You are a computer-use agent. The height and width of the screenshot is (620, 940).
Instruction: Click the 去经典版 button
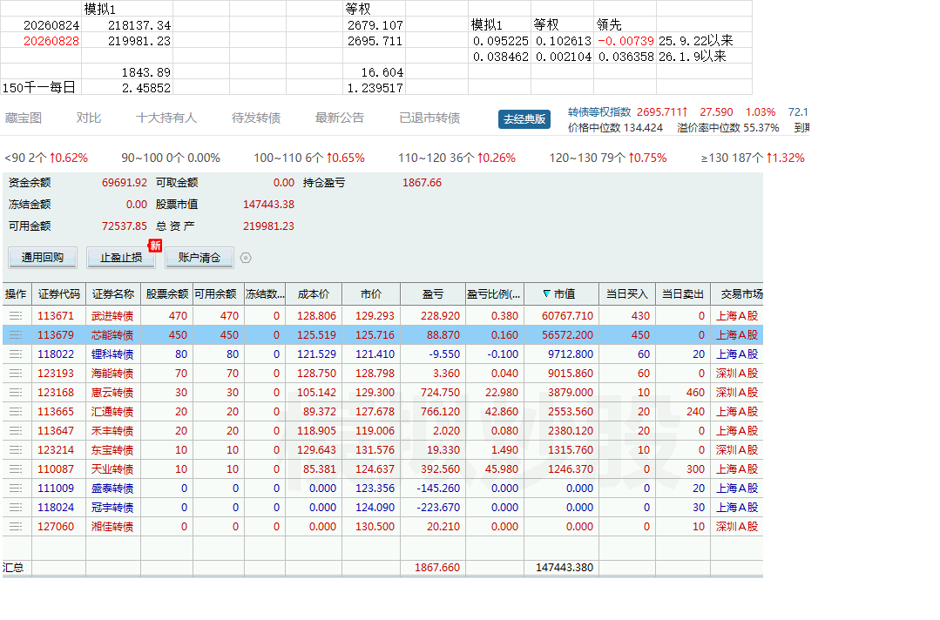pos(524,119)
